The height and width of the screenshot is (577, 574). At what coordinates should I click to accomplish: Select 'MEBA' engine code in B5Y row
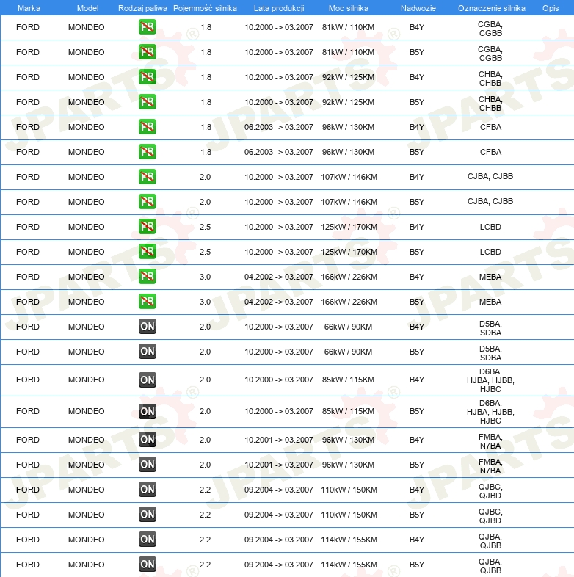(x=490, y=302)
